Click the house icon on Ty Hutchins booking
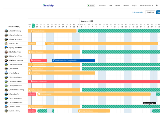 pyautogui.click(x=29, y=73)
